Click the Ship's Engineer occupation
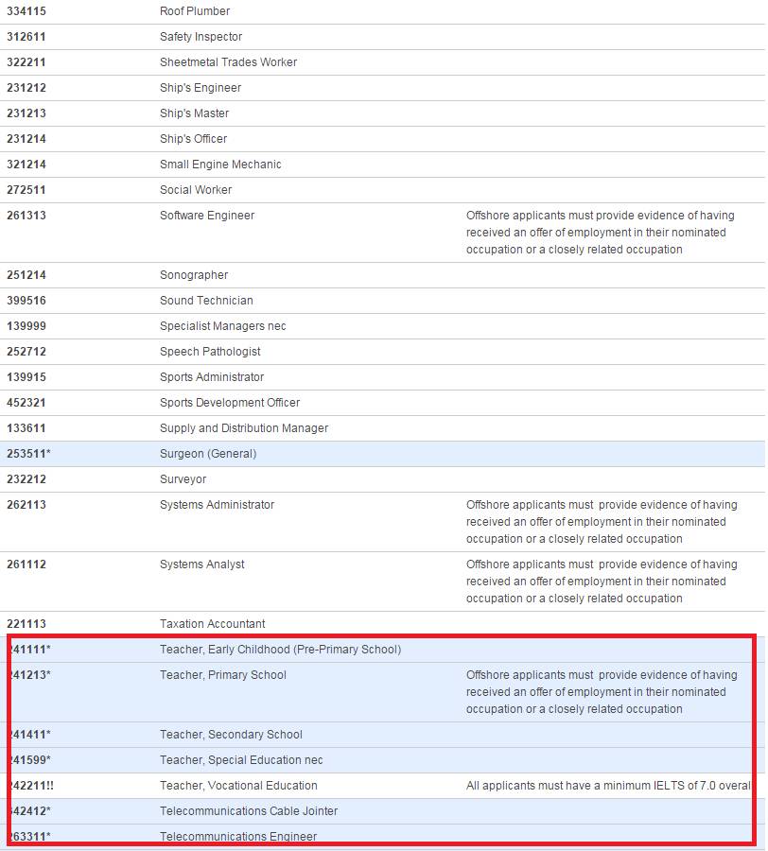The width and height of the screenshot is (768, 851). point(201,88)
